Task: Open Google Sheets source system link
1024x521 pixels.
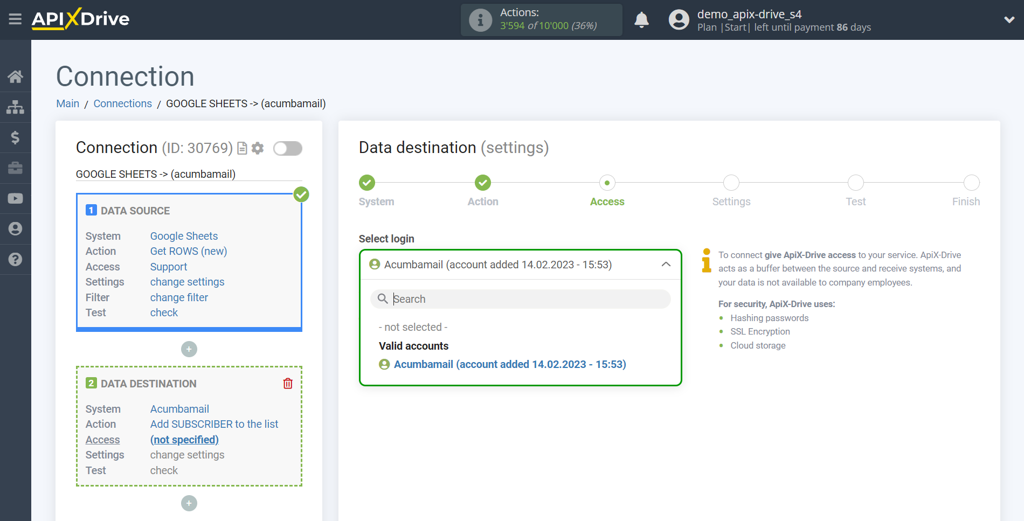Action: pos(184,236)
